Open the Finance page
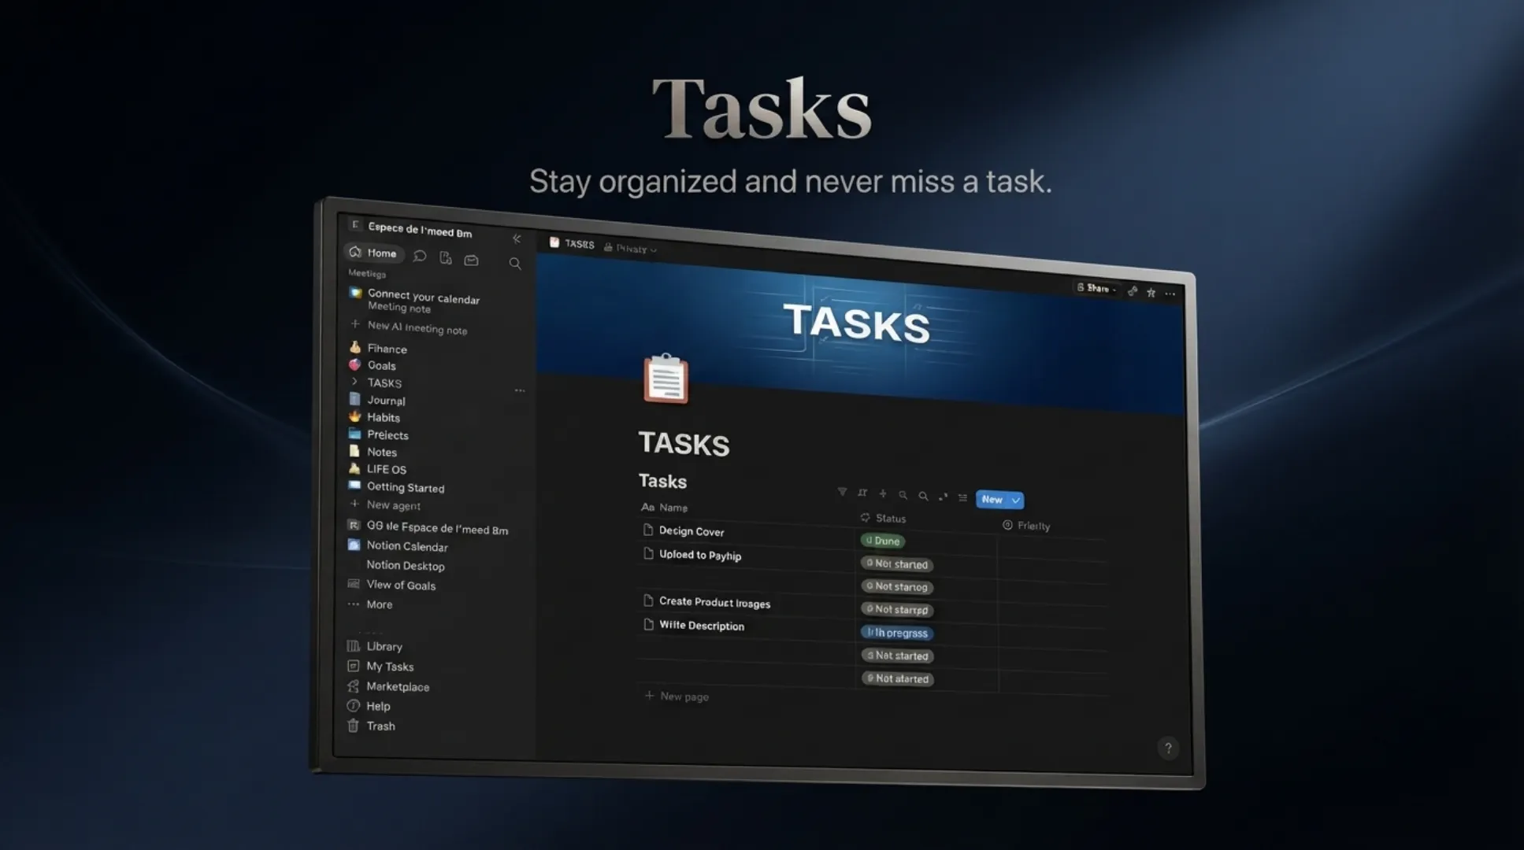Screen dimensions: 1524x850 tap(387, 349)
